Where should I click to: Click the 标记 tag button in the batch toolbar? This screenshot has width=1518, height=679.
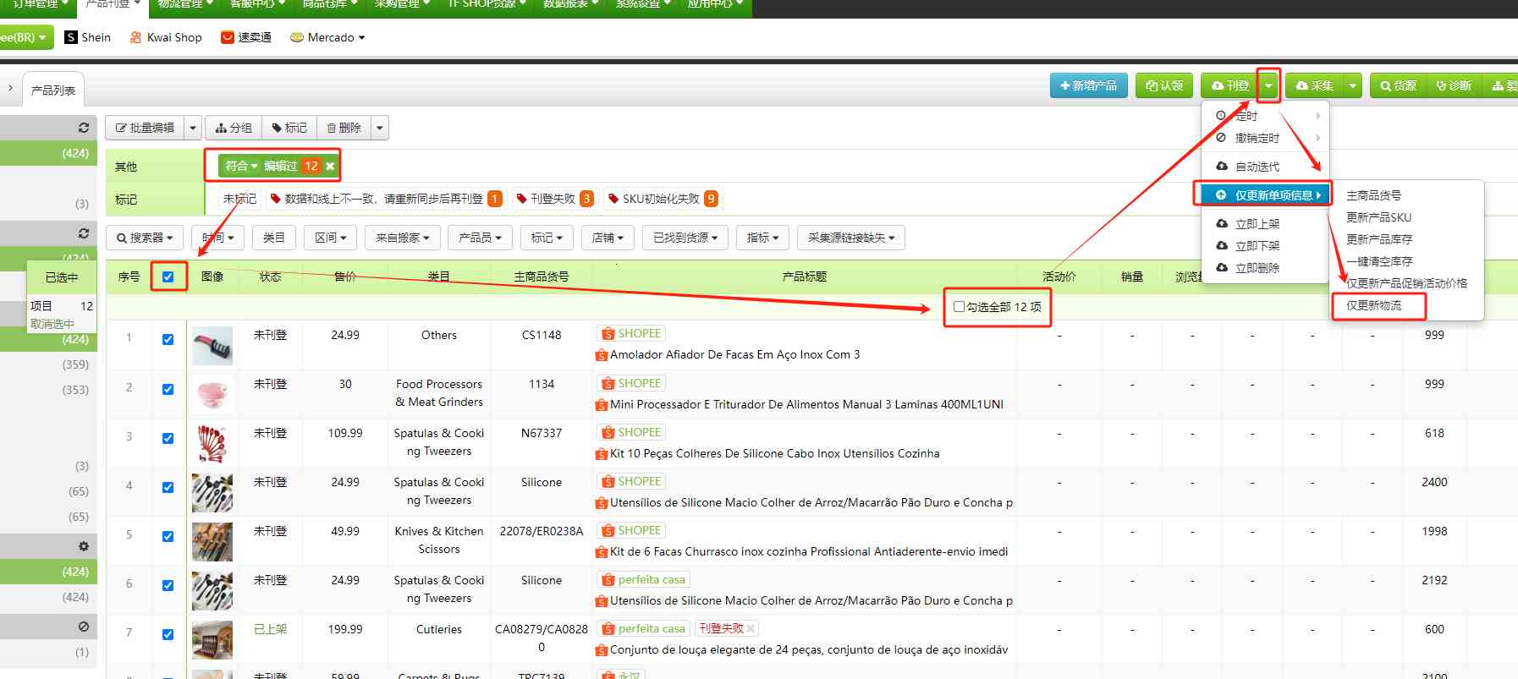tap(289, 128)
